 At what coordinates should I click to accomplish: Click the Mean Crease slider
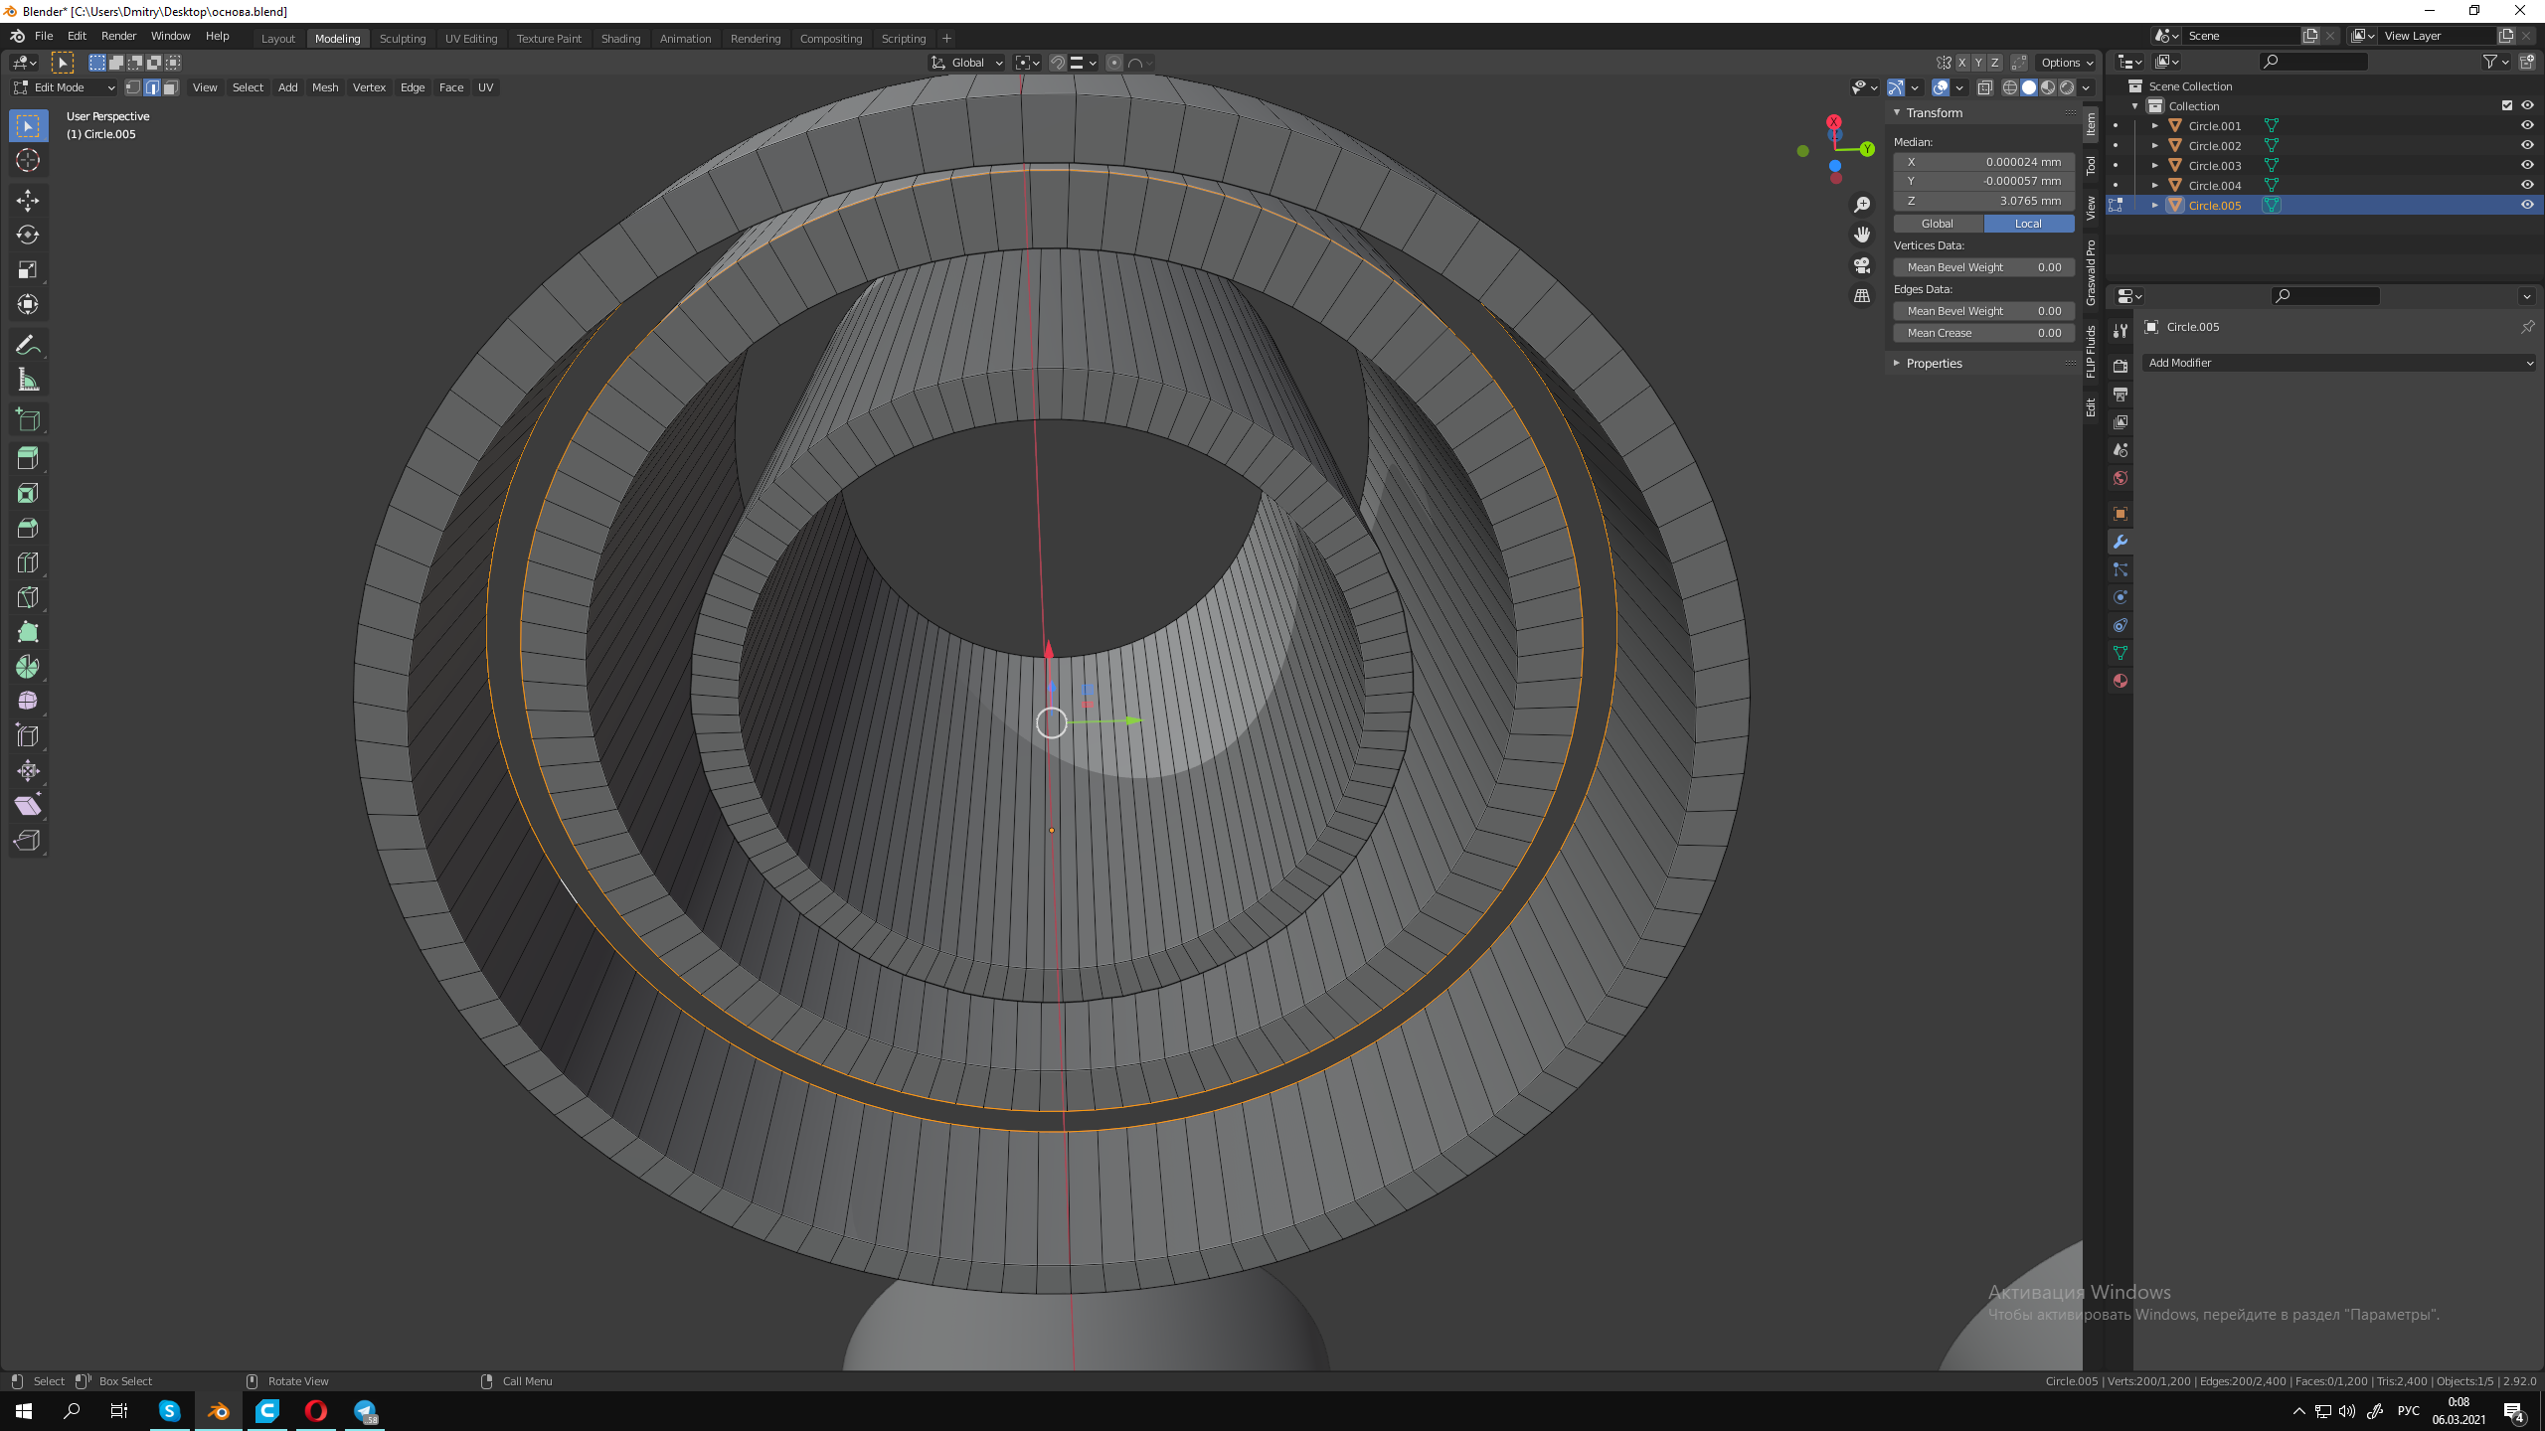pyautogui.click(x=1983, y=333)
